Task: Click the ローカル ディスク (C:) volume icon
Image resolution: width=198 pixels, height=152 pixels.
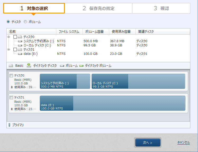Action: click(20, 45)
